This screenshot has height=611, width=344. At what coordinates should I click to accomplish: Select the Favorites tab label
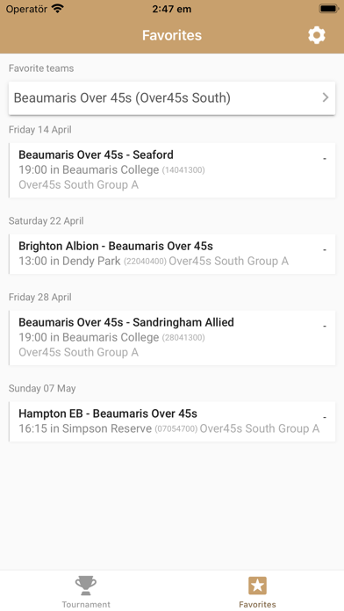point(257,604)
